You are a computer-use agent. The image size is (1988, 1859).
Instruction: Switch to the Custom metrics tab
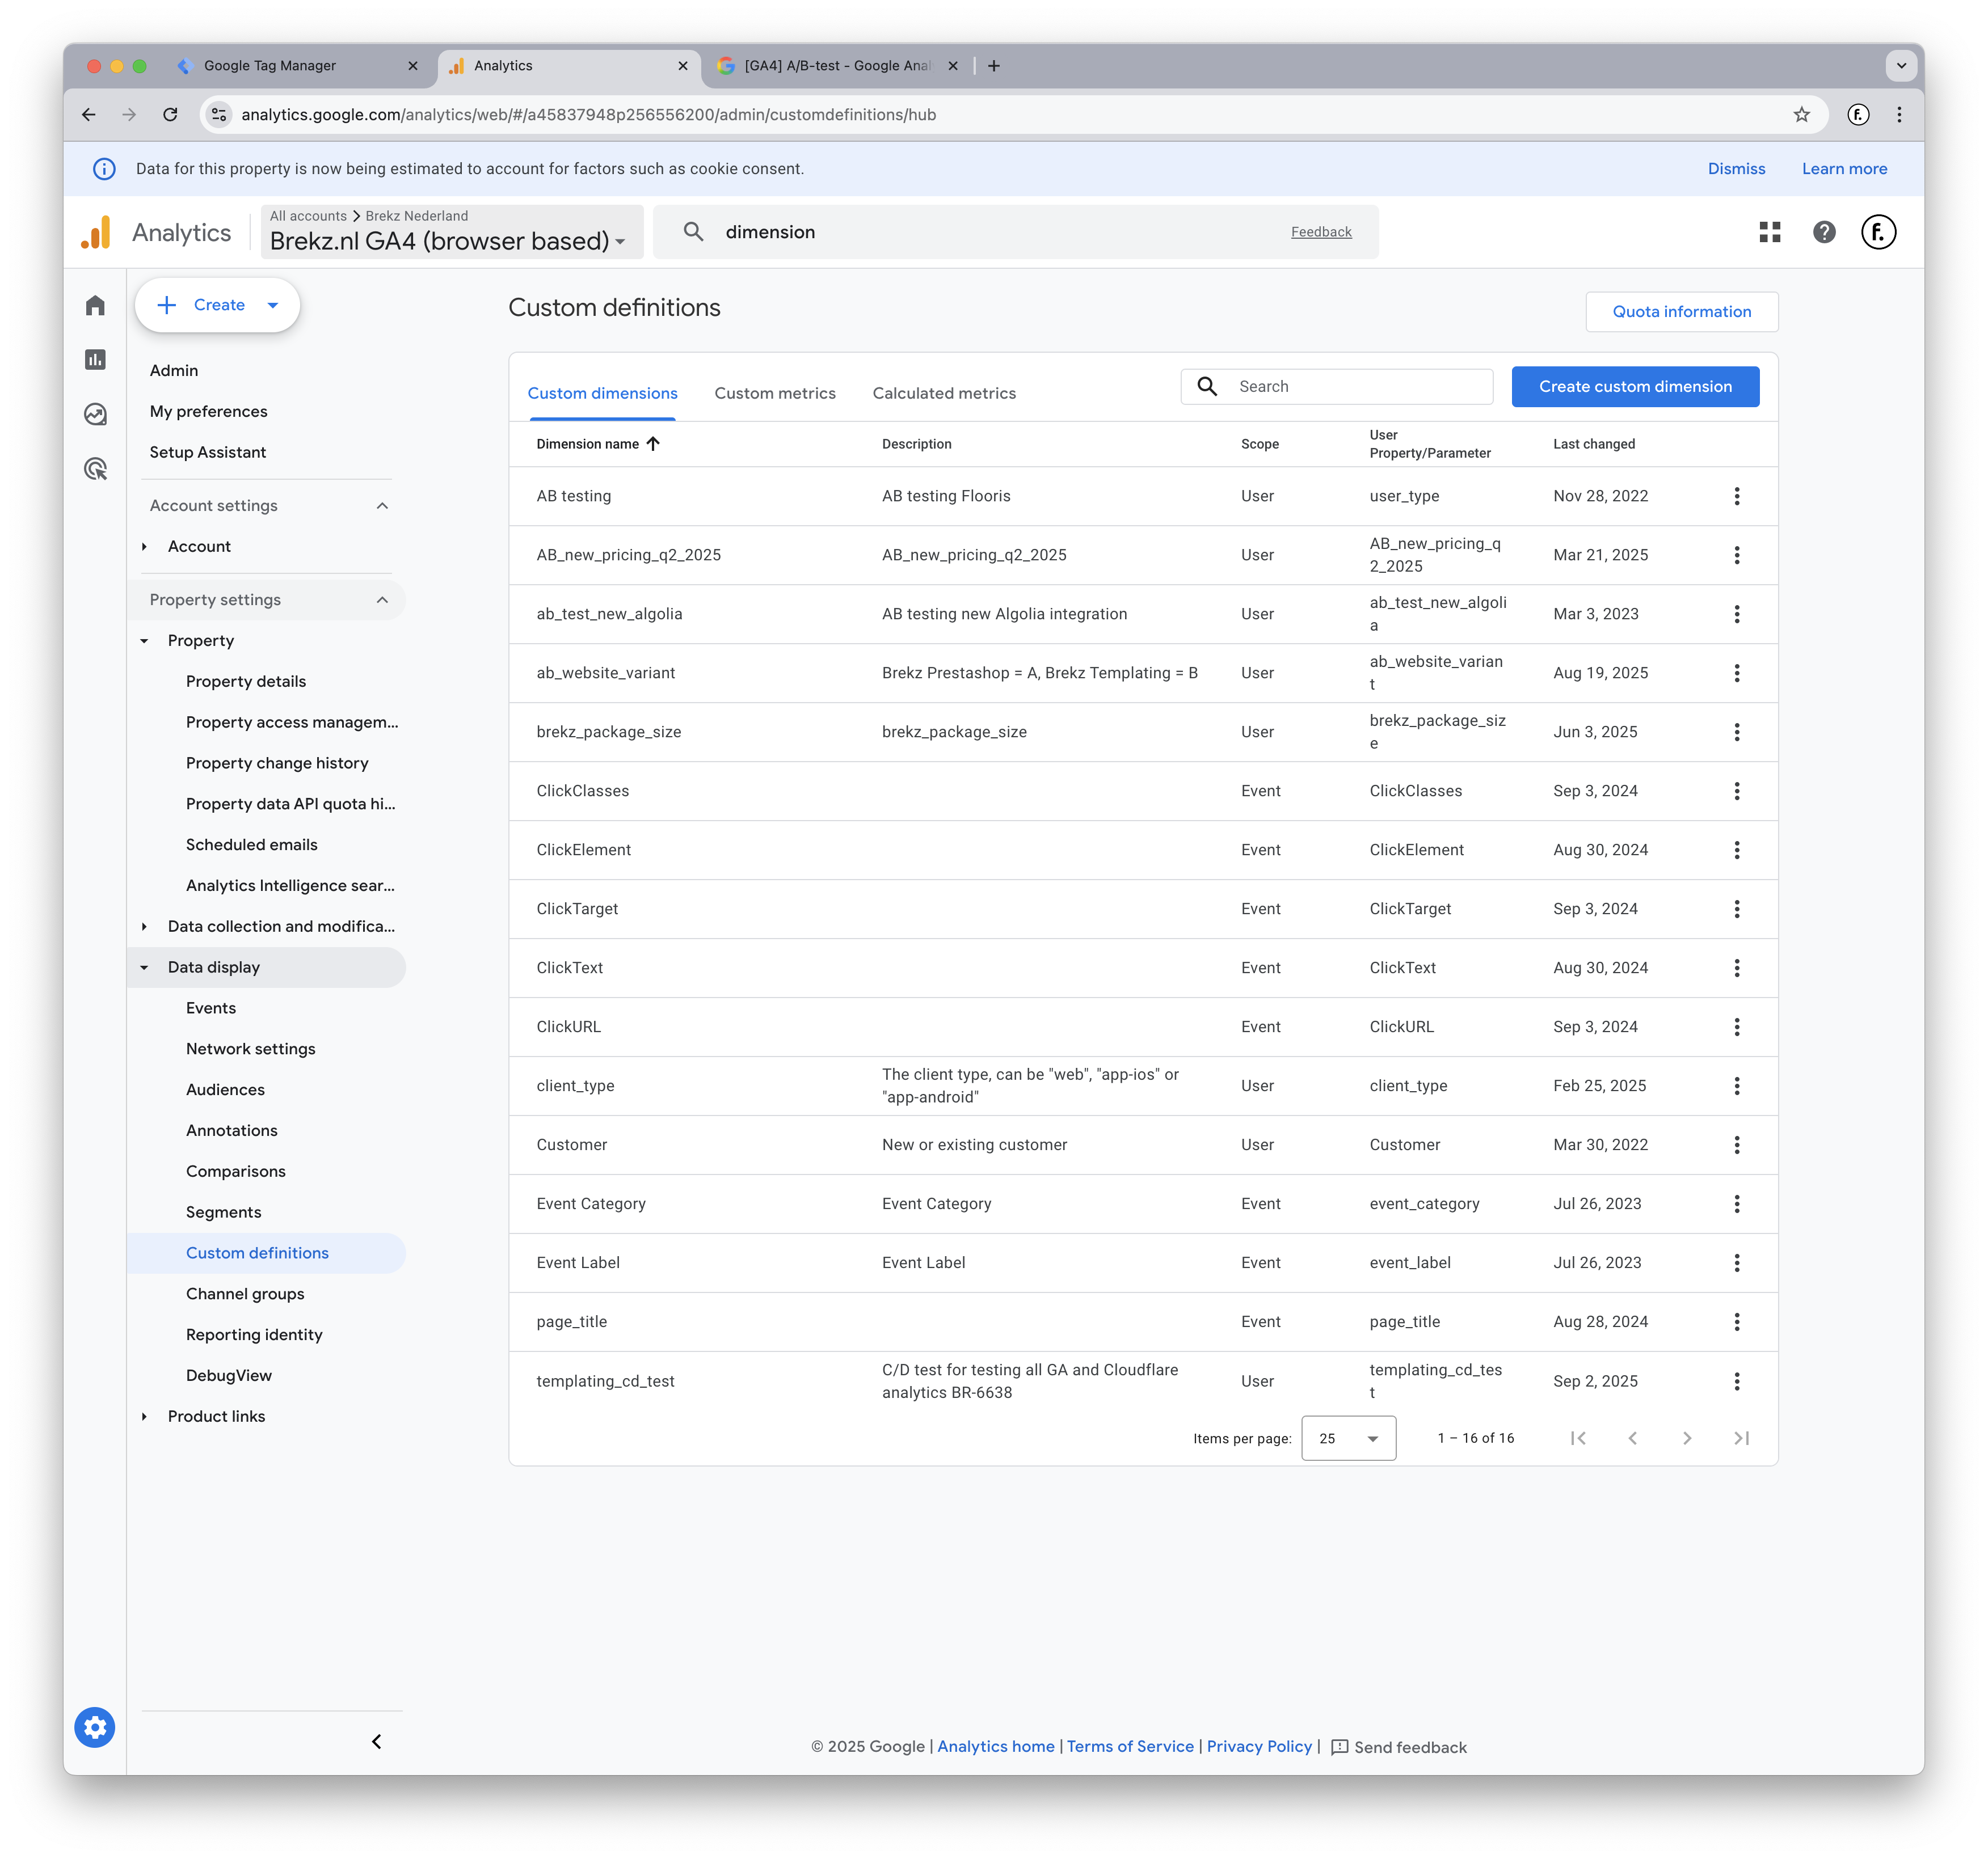(775, 393)
